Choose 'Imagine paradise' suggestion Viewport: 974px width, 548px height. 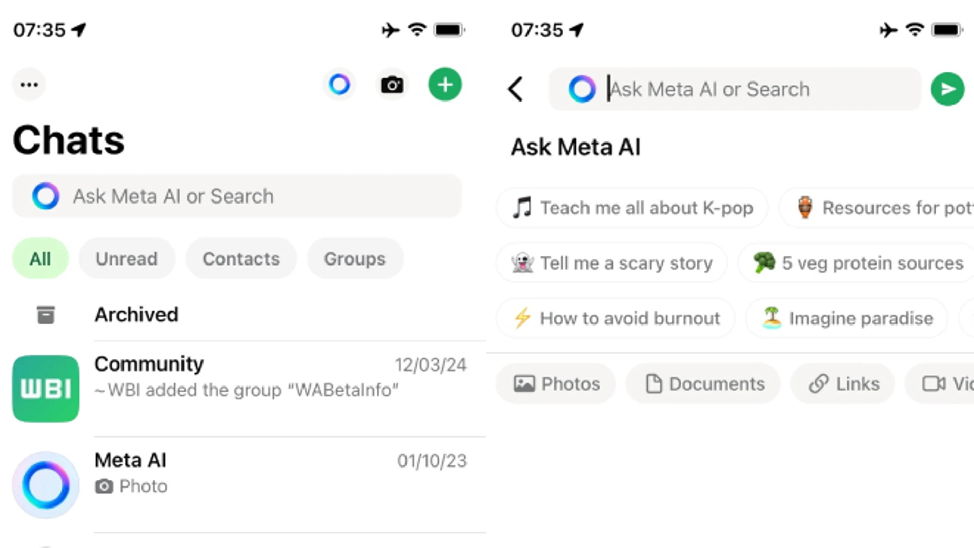tap(847, 319)
